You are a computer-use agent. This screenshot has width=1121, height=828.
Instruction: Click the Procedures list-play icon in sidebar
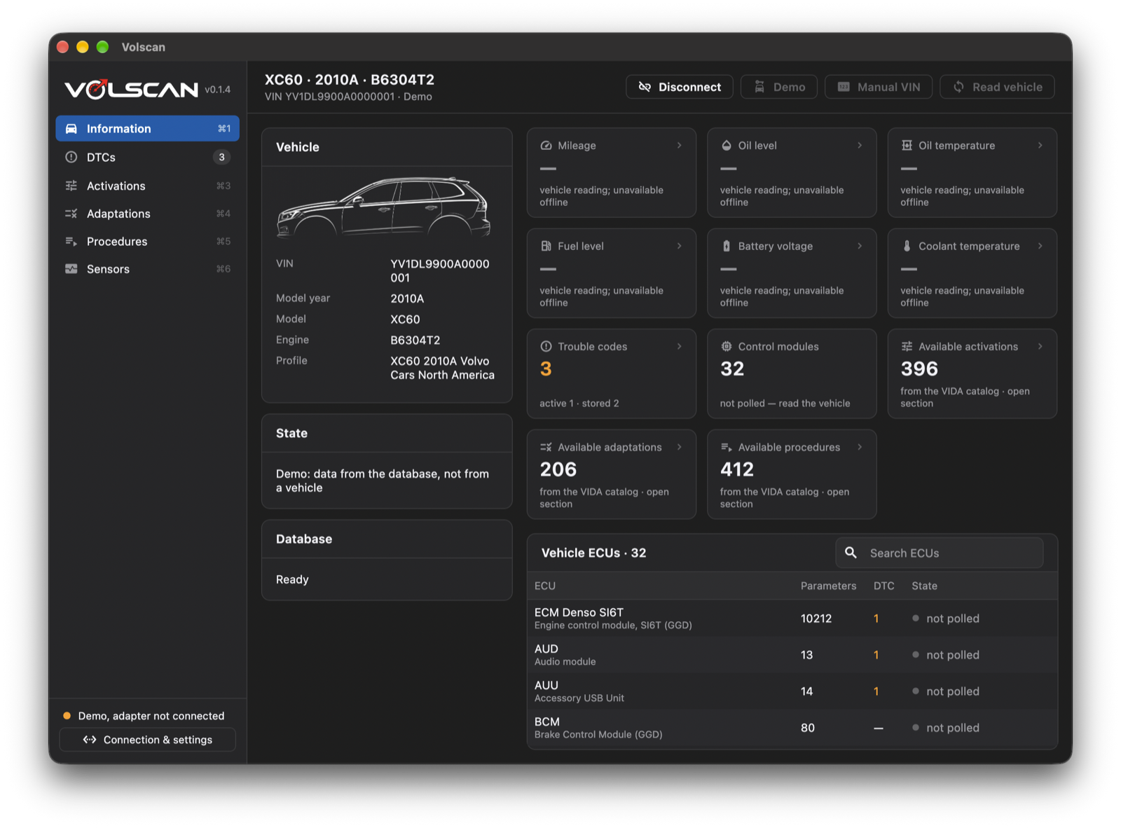pyautogui.click(x=71, y=242)
